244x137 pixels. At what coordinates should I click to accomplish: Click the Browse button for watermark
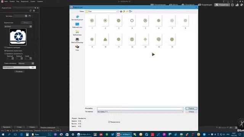click(26, 23)
